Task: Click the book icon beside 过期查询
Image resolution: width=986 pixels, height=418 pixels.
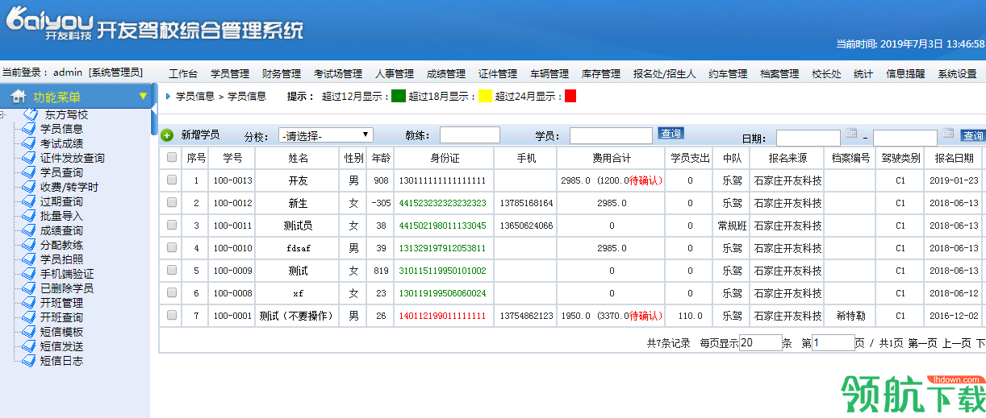Action: (x=29, y=201)
